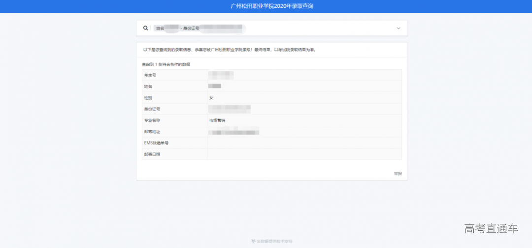Click the blurred 考生号 value cell
This screenshot has height=248, width=532.
point(220,75)
